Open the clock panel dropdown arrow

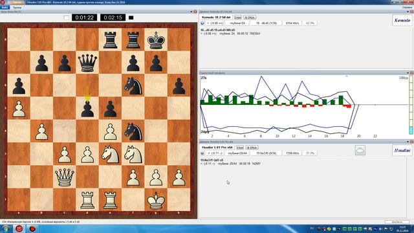tap(191, 12)
